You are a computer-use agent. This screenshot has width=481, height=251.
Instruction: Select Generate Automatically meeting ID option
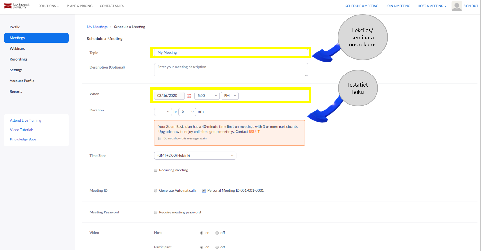(x=156, y=191)
